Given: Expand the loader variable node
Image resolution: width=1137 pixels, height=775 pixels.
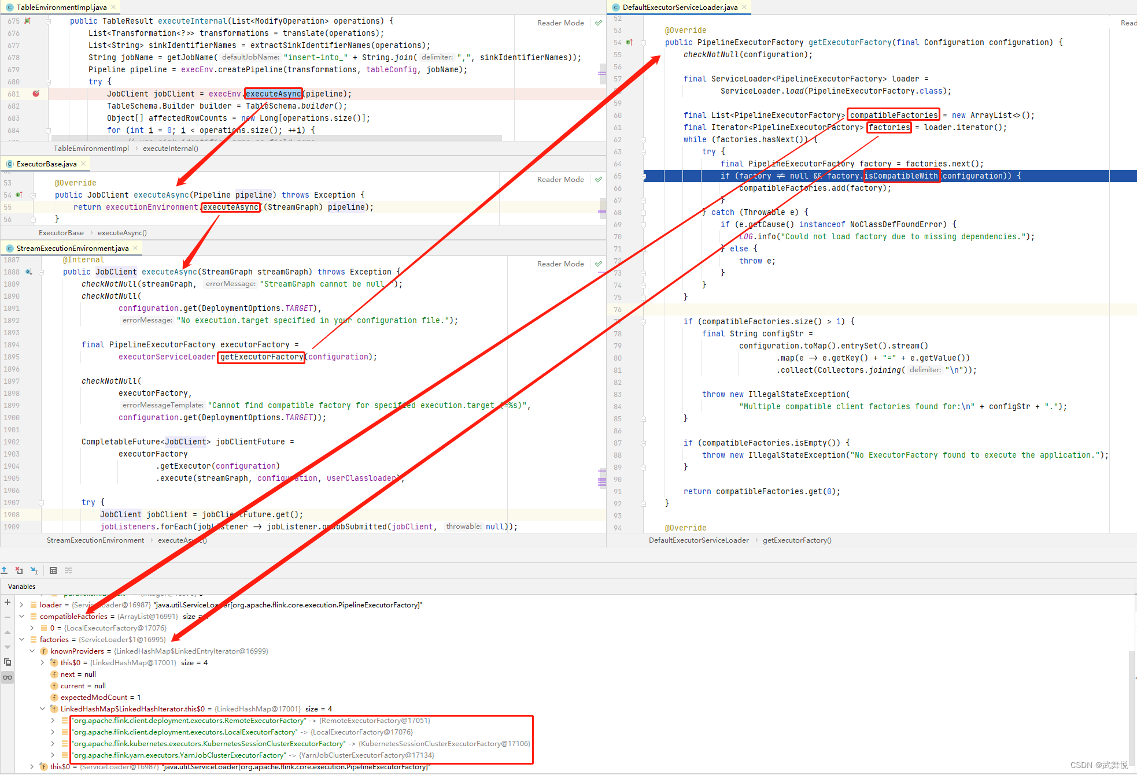Looking at the screenshot, I should click(21, 605).
